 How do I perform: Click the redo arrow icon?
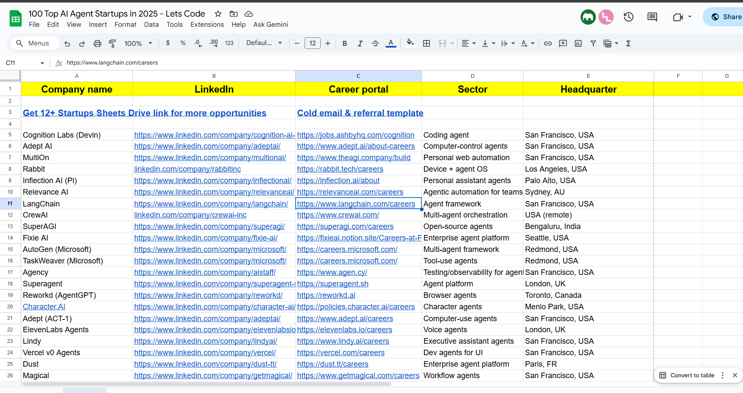click(82, 43)
